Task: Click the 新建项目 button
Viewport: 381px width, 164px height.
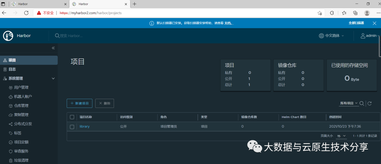Action: click(x=80, y=103)
